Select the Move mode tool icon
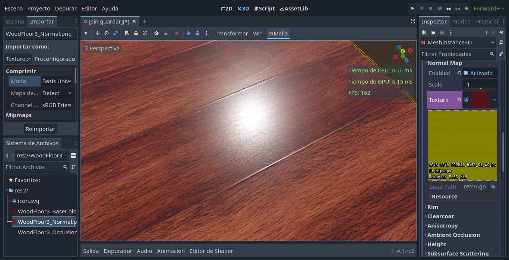The width and height of the screenshot is (509, 260). (x=98, y=33)
